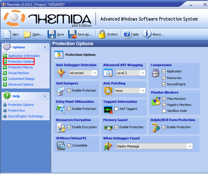Uncheck Resources Encryption Enable Encryption
Viewport: 208px width, 174px height.
coord(69,127)
